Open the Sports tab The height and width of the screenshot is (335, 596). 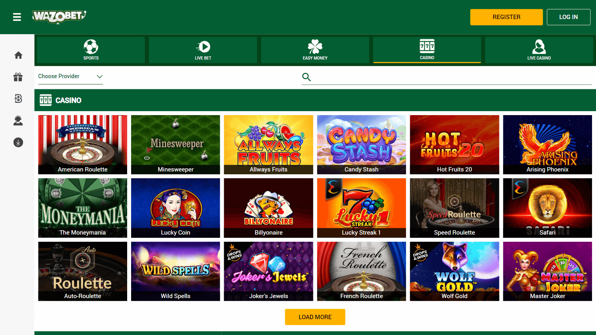point(91,50)
